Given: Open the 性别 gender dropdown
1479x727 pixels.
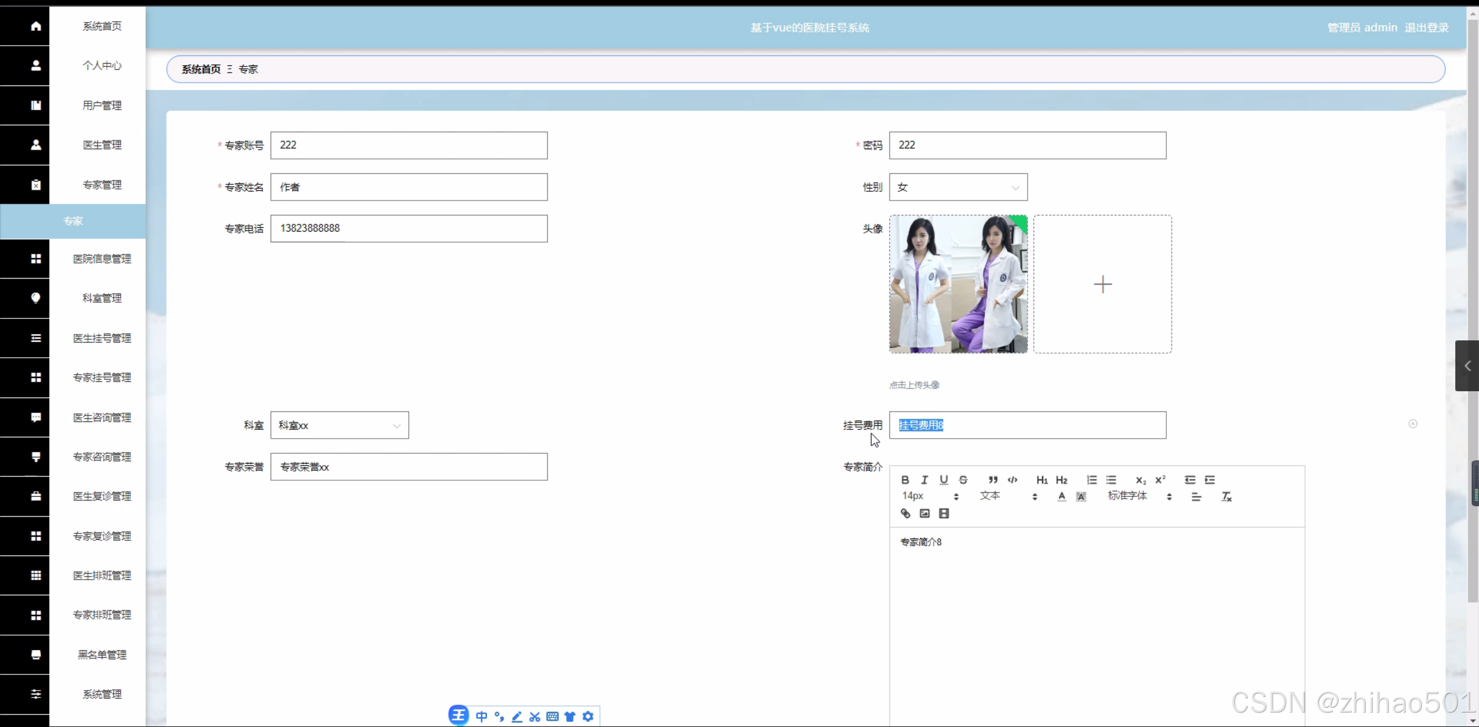Looking at the screenshot, I should point(958,187).
